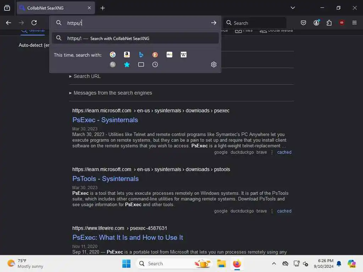
Task: Open a new tab with the plus button
Action: [x=102, y=8]
